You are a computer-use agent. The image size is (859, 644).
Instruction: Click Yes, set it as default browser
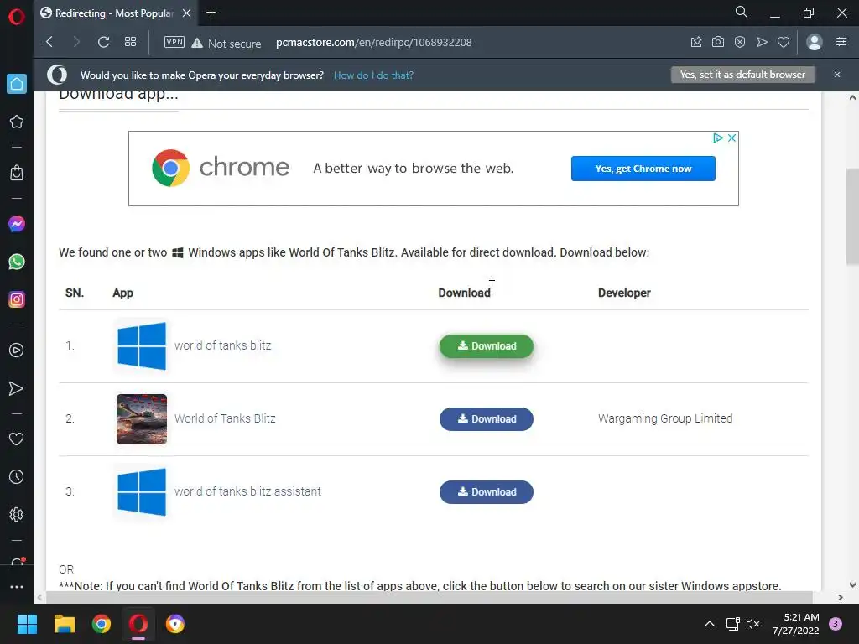[x=743, y=75]
